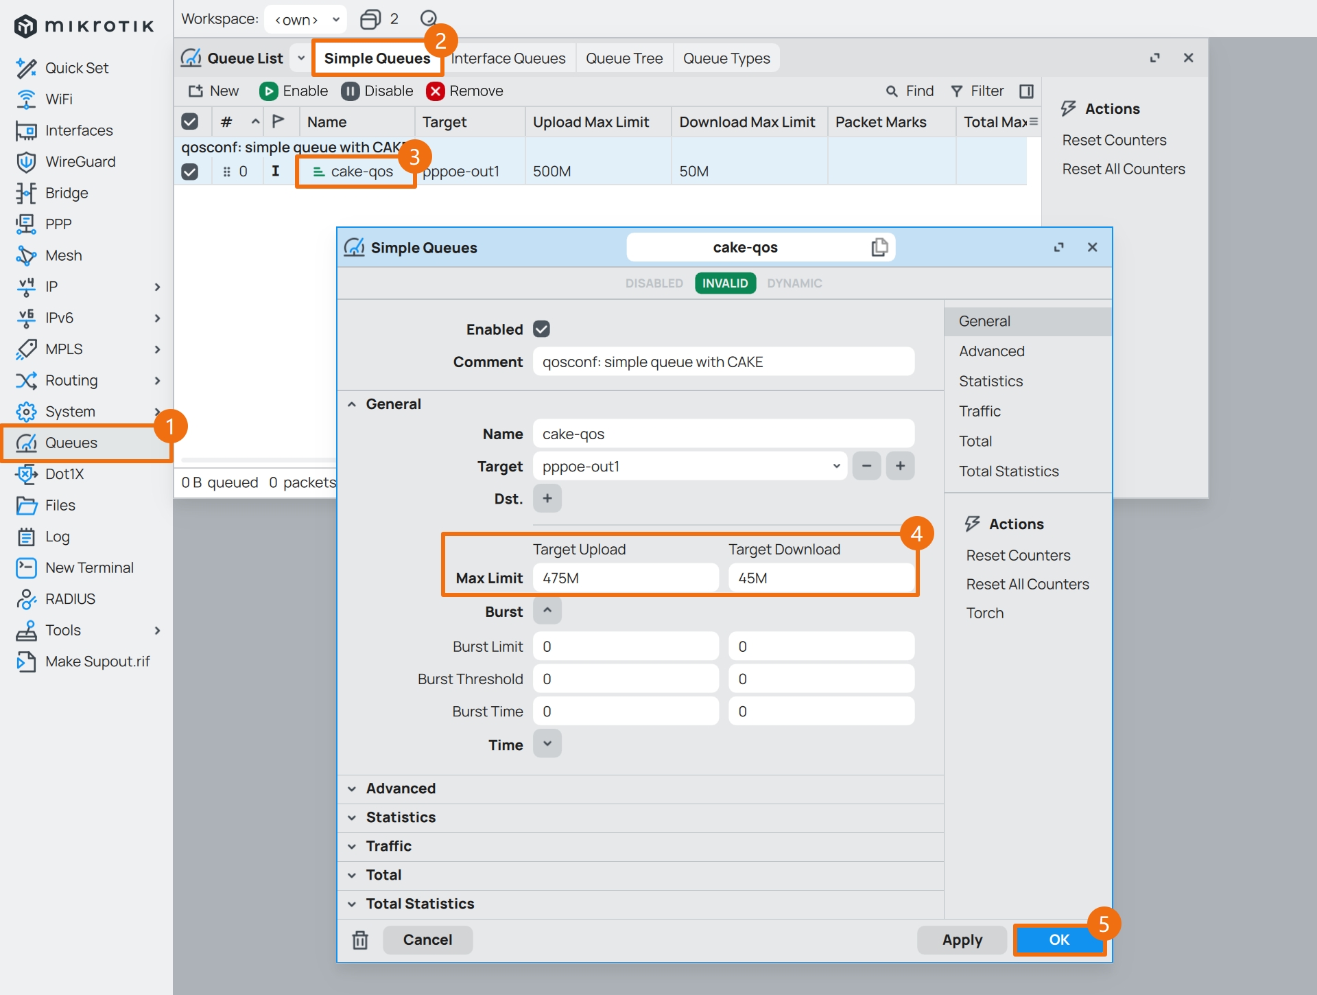Click OK to save the queue
Image resolution: width=1317 pixels, height=995 pixels.
tap(1059, 940)
